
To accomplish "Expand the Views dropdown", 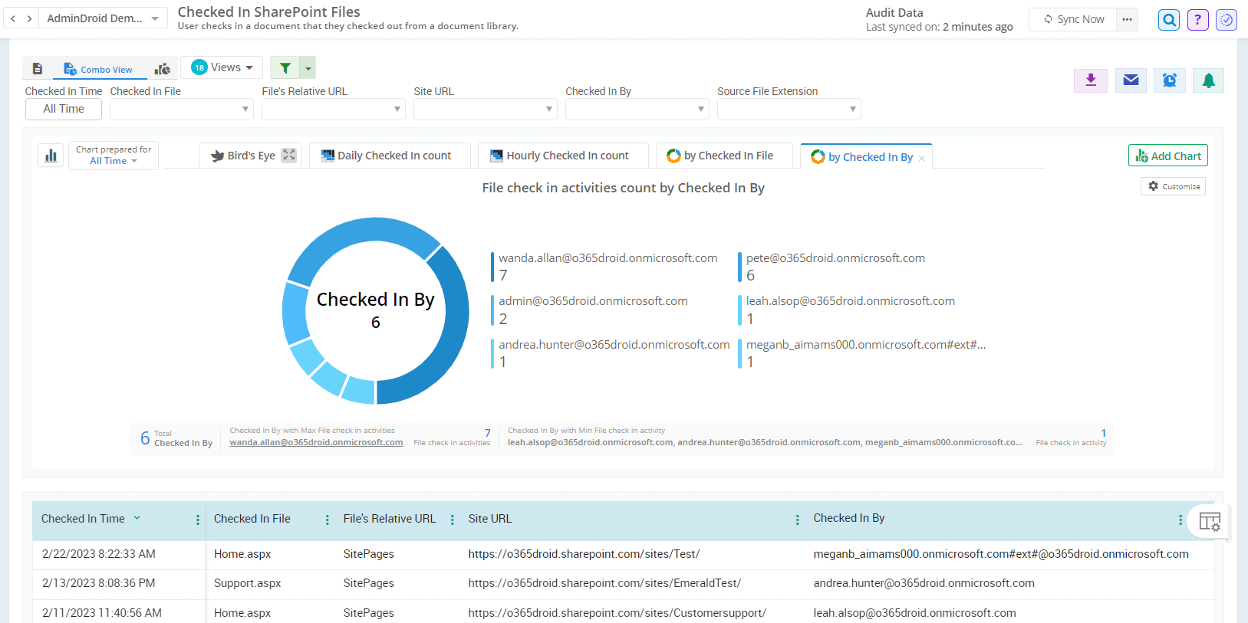I will pyautogui.click(x=222, y=67).
